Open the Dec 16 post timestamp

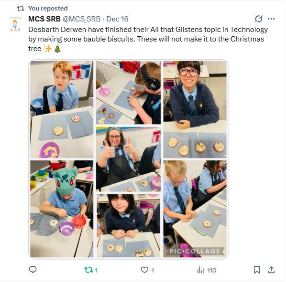click(x=117, y=19)
